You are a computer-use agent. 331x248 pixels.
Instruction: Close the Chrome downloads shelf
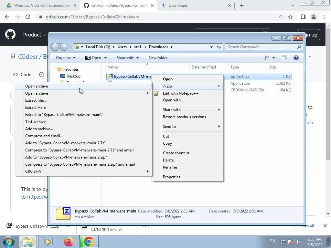pos(325,226)
